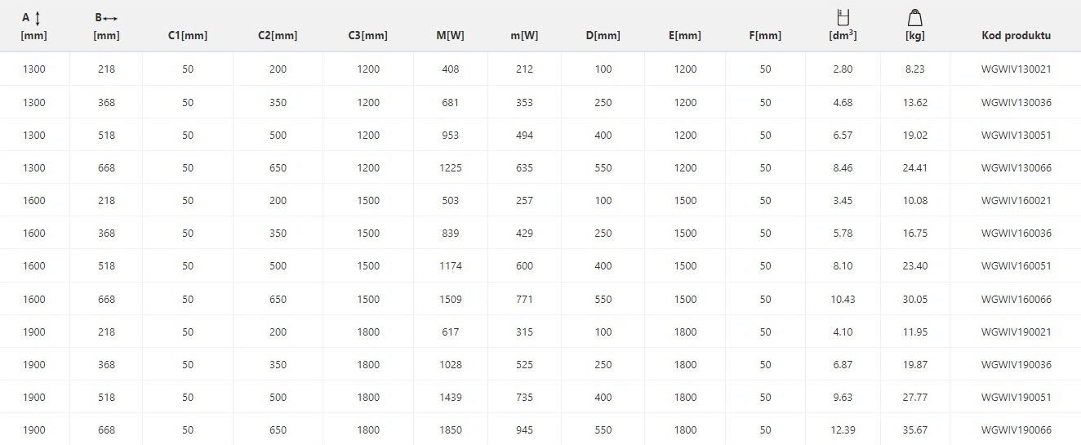The image size is (1081, 445).
Task: Choose product code WGWIV190066
Action: 1016,430
